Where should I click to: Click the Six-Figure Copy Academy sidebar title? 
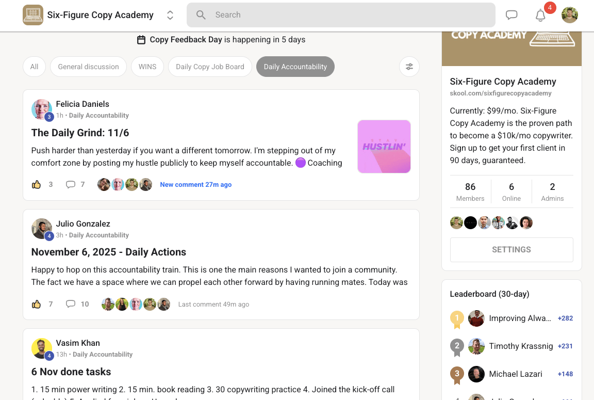pyautogui.click(x=503, y=82)
